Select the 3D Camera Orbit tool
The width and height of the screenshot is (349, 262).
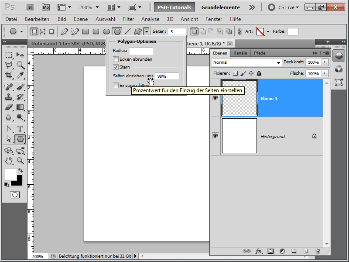pyautogui.click(x=20, y=151)
